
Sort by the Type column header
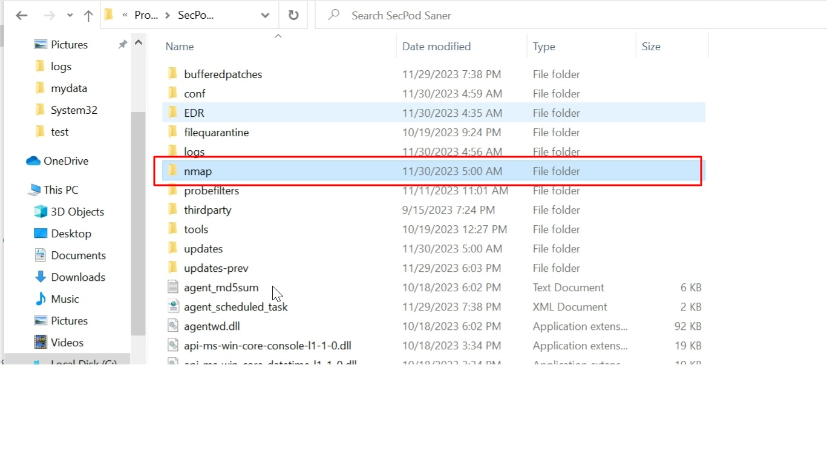point(544,47)
